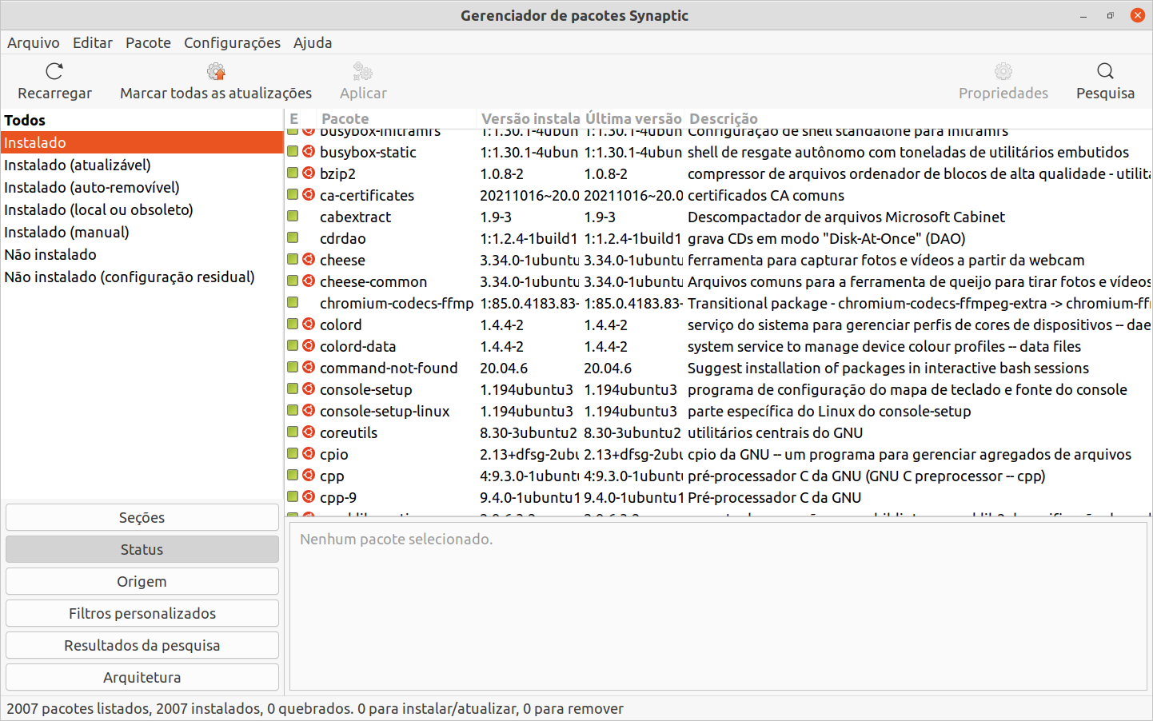This screenshot has width=1153, height=721.
Task: Open the Arquivo menu
Action: point(34,42)
